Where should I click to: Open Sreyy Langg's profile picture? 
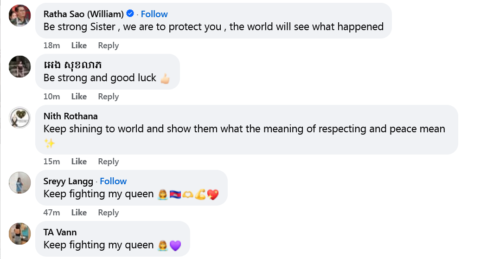(19, 182)
